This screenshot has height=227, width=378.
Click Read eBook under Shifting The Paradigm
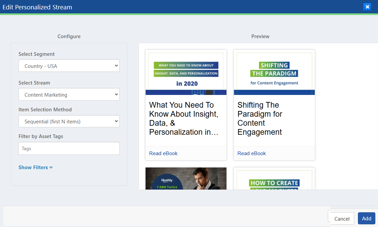[x=252, y=153]
